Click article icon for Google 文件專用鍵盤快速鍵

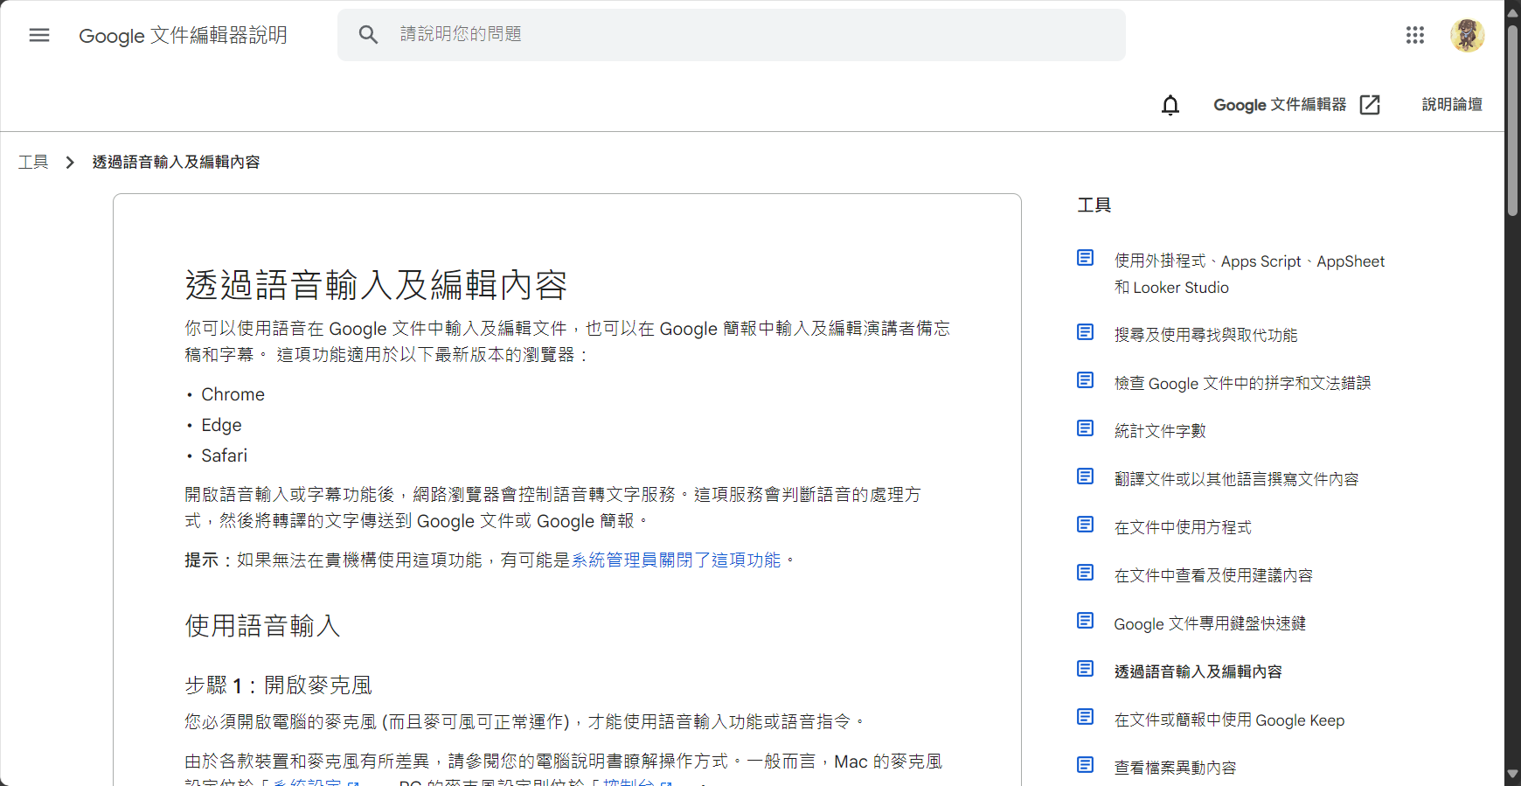(1086, 621)
